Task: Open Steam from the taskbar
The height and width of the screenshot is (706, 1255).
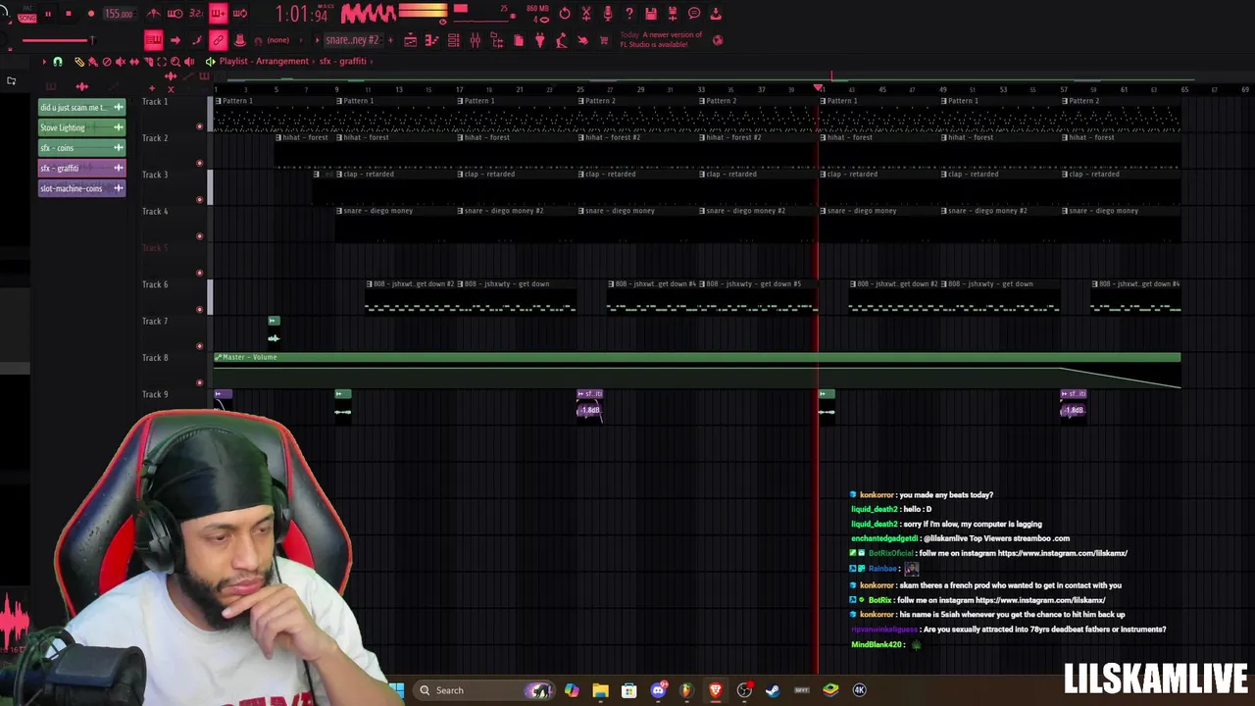Action: (x=773, y=690)
